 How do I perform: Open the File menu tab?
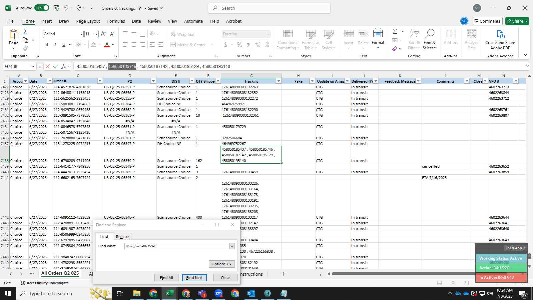(10, 21)
